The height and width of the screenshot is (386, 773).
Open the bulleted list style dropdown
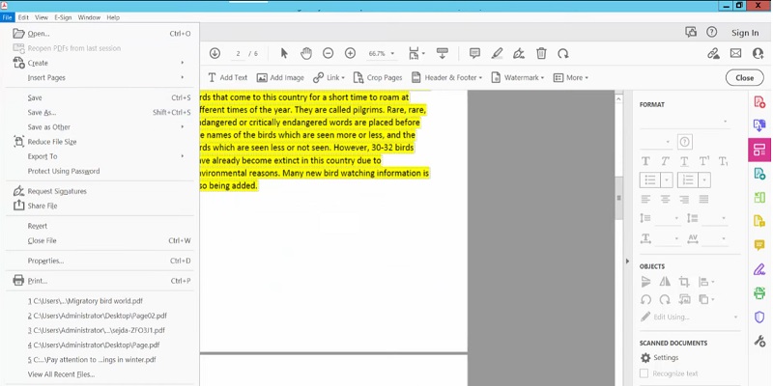(x=667, y=180)
